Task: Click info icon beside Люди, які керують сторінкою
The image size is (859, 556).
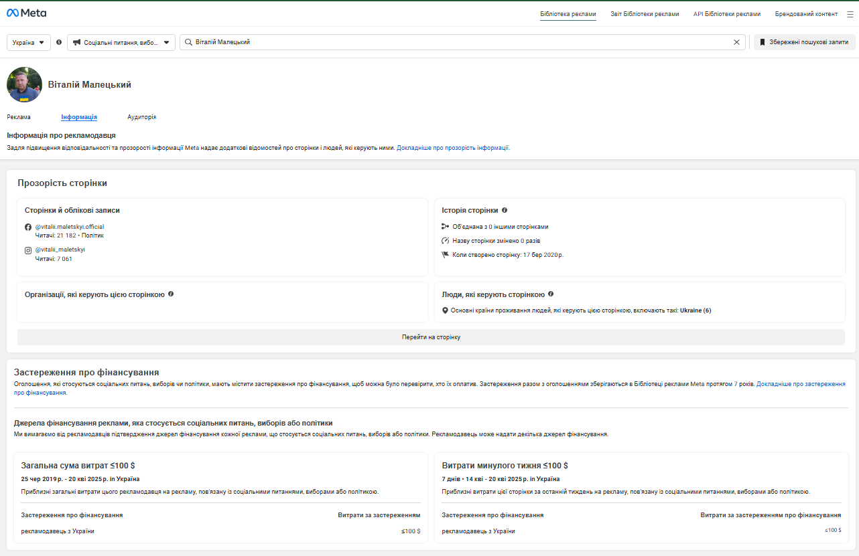Action: 551,294
